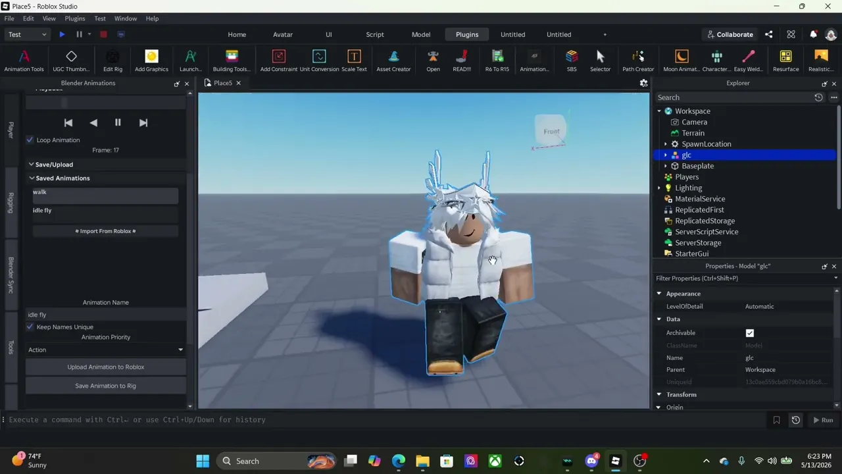
Task: Open the Easy Weld plugin
Action: [x=749, y=61]
